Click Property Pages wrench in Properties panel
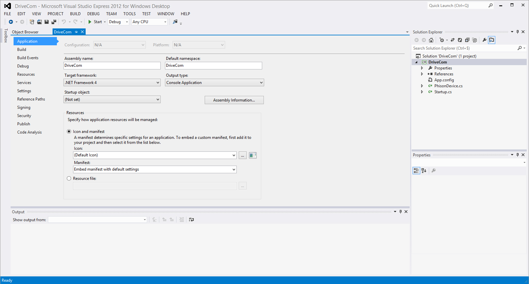The image size is (529, 284). 433,171
